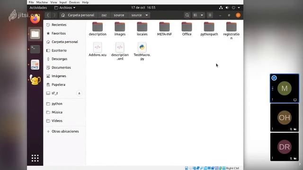Open the source path dropdown arrow

[147, 15]
